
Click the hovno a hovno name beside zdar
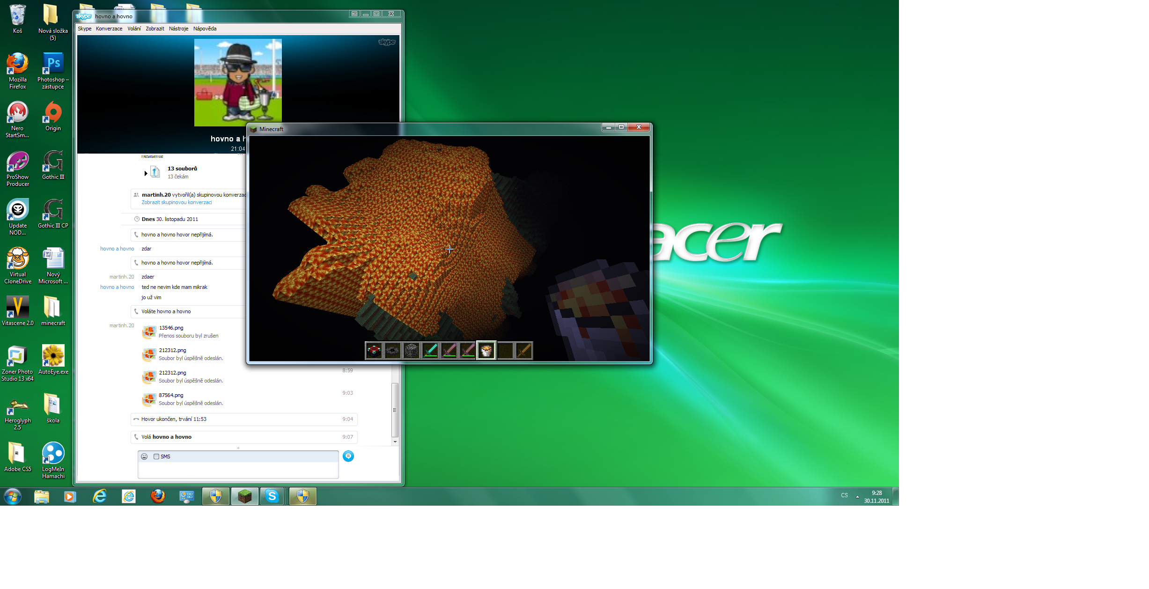point(117,249)
